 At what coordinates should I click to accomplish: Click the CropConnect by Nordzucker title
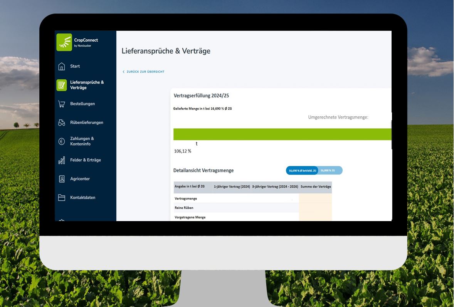coord(86,42)
